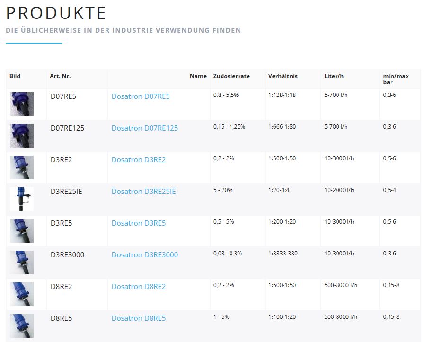Click the Dosatron D3RE25IE link

click(143, 192)
